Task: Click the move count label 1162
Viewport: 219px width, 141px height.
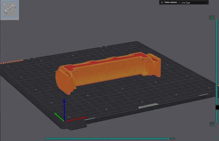Action: click(x=172, y=139)
